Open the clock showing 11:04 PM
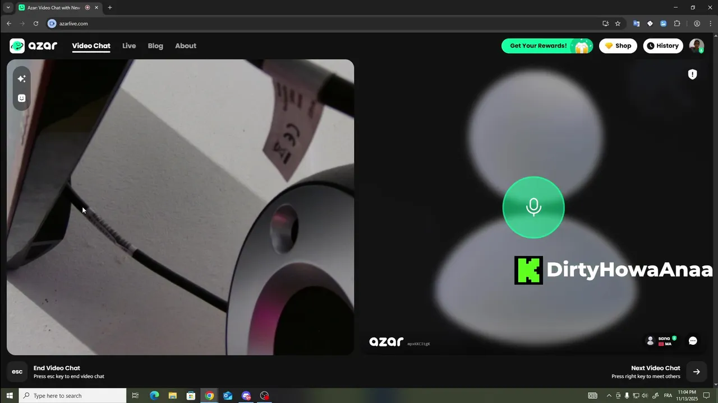The width and height of the screenshot is (718, 403). tap(687, 396)
